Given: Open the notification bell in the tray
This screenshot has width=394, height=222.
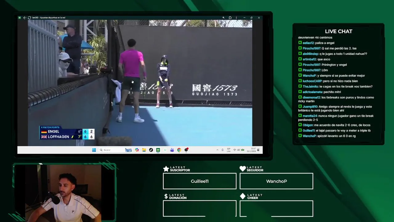Looking at the screenshot, I should pyautogui.click(x=258, y=150).
